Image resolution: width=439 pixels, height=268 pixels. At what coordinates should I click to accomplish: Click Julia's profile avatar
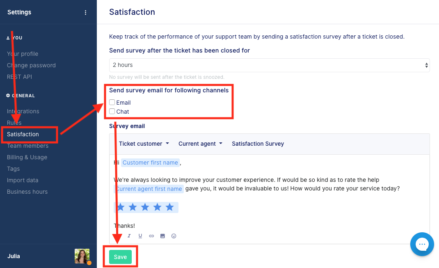coord(82,256)
